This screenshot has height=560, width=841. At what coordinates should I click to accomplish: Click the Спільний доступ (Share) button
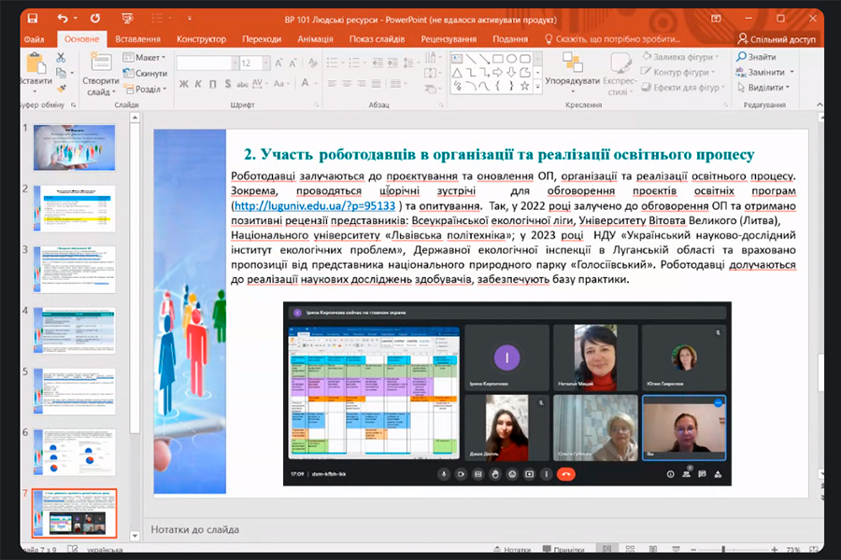[775, 39]
